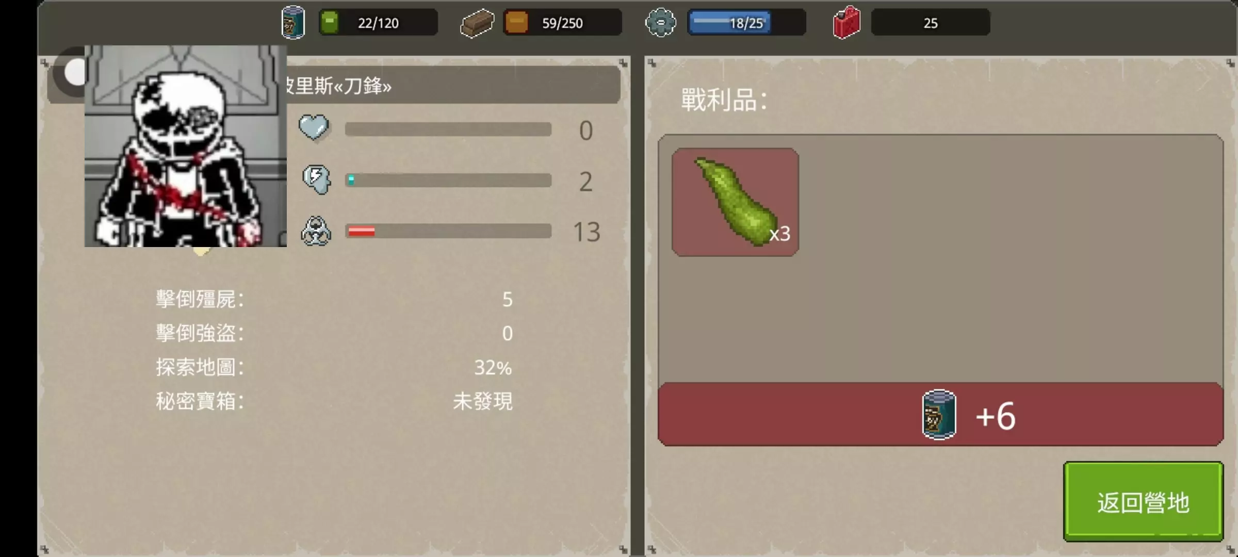
Task: Click the 返回營地 return to camp button
Action: click(1143, 501)
